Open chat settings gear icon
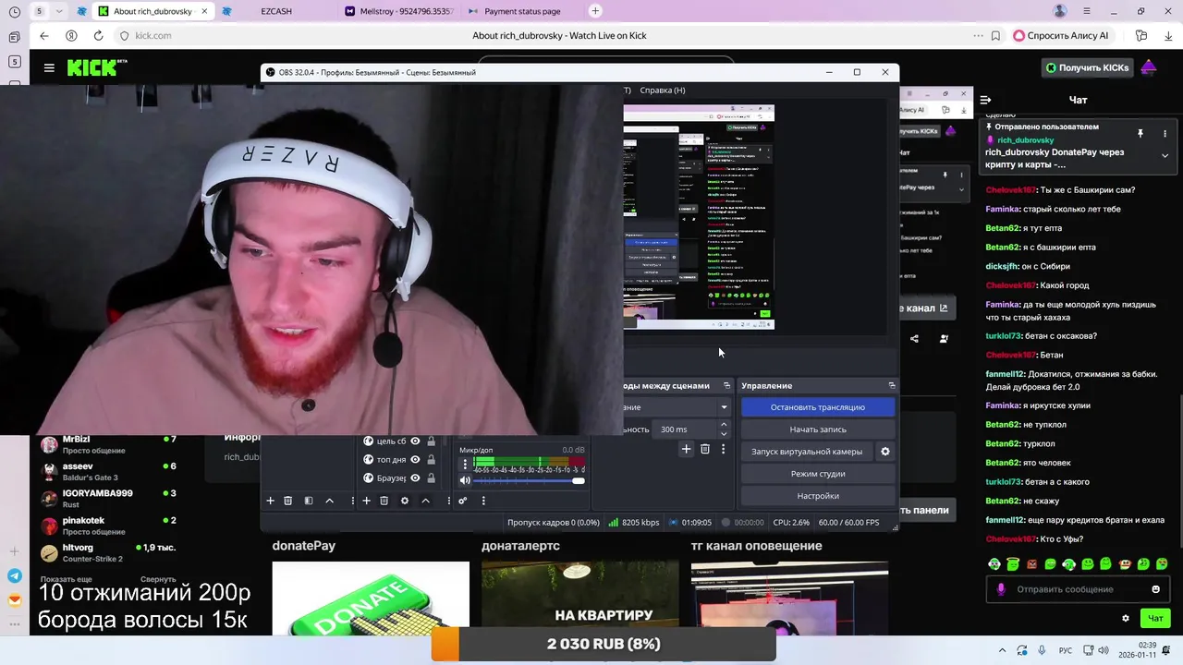1183x665 pixels. click(1125, 618)
